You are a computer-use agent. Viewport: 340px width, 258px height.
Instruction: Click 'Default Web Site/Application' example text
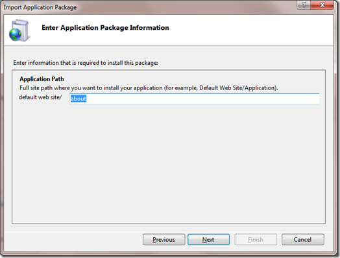pos(238,88)
